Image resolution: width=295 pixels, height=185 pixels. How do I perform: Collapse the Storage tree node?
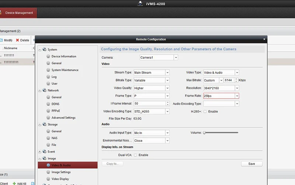pyautogui.click(x=40, y=124)
